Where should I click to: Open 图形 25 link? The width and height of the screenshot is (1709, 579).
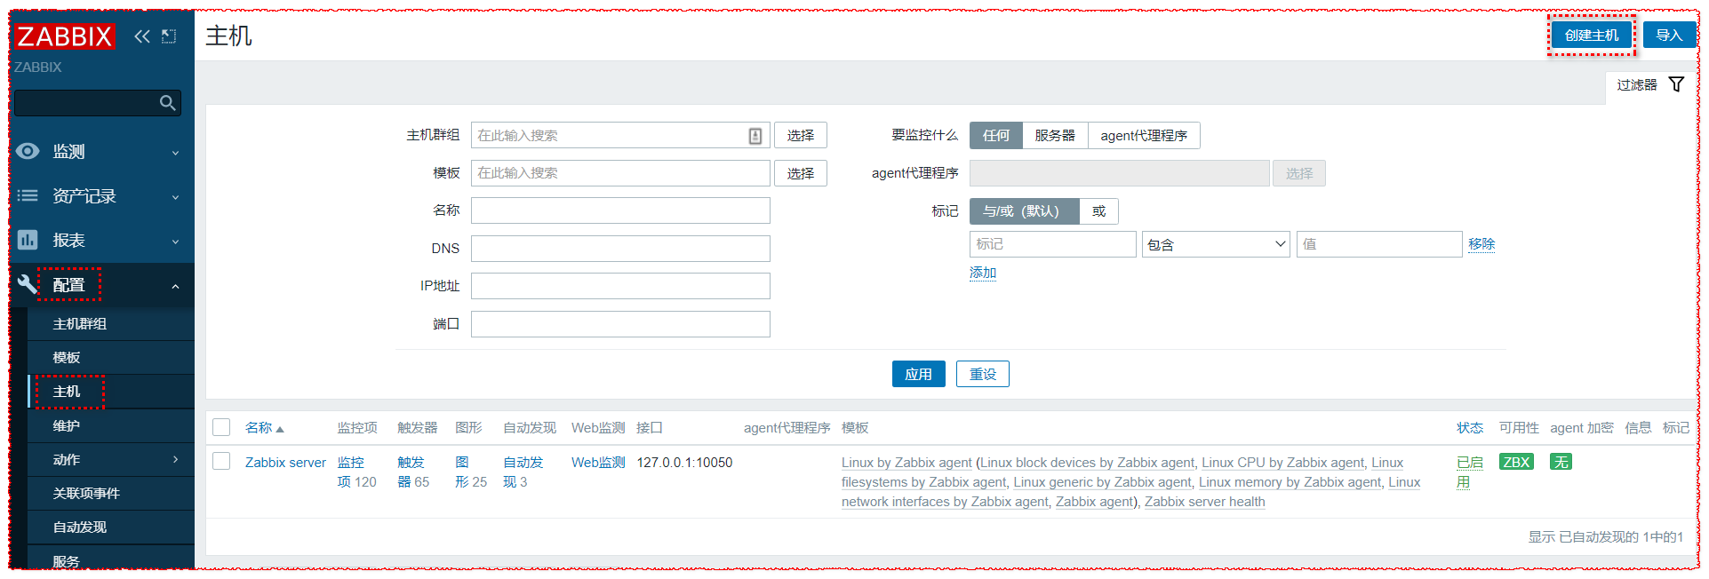tap(462, 472)
